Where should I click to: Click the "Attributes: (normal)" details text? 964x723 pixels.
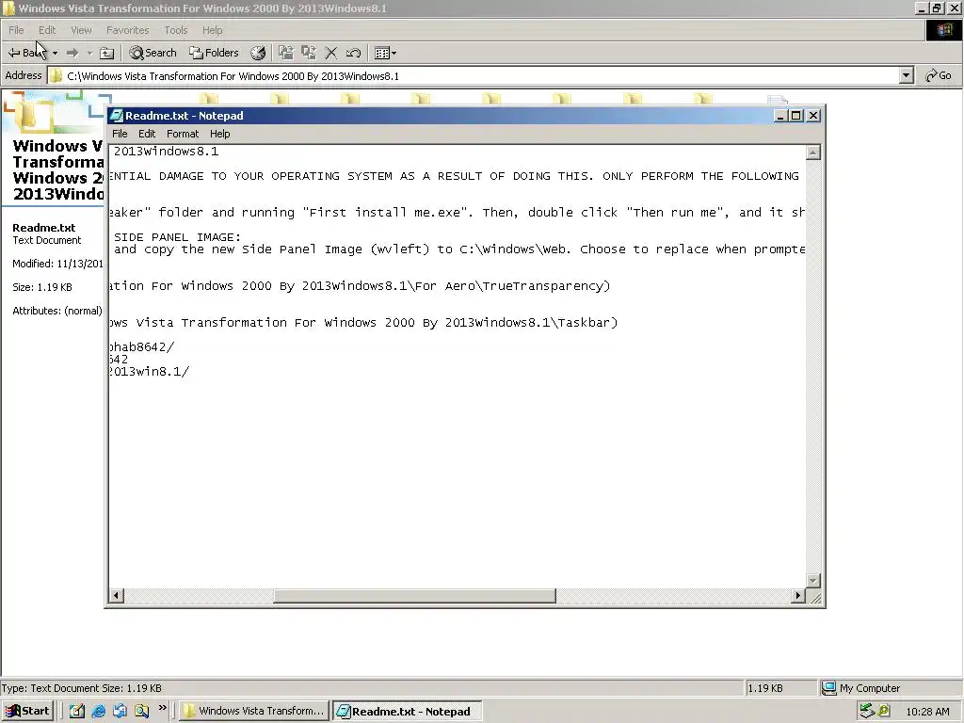coord(57,311)
